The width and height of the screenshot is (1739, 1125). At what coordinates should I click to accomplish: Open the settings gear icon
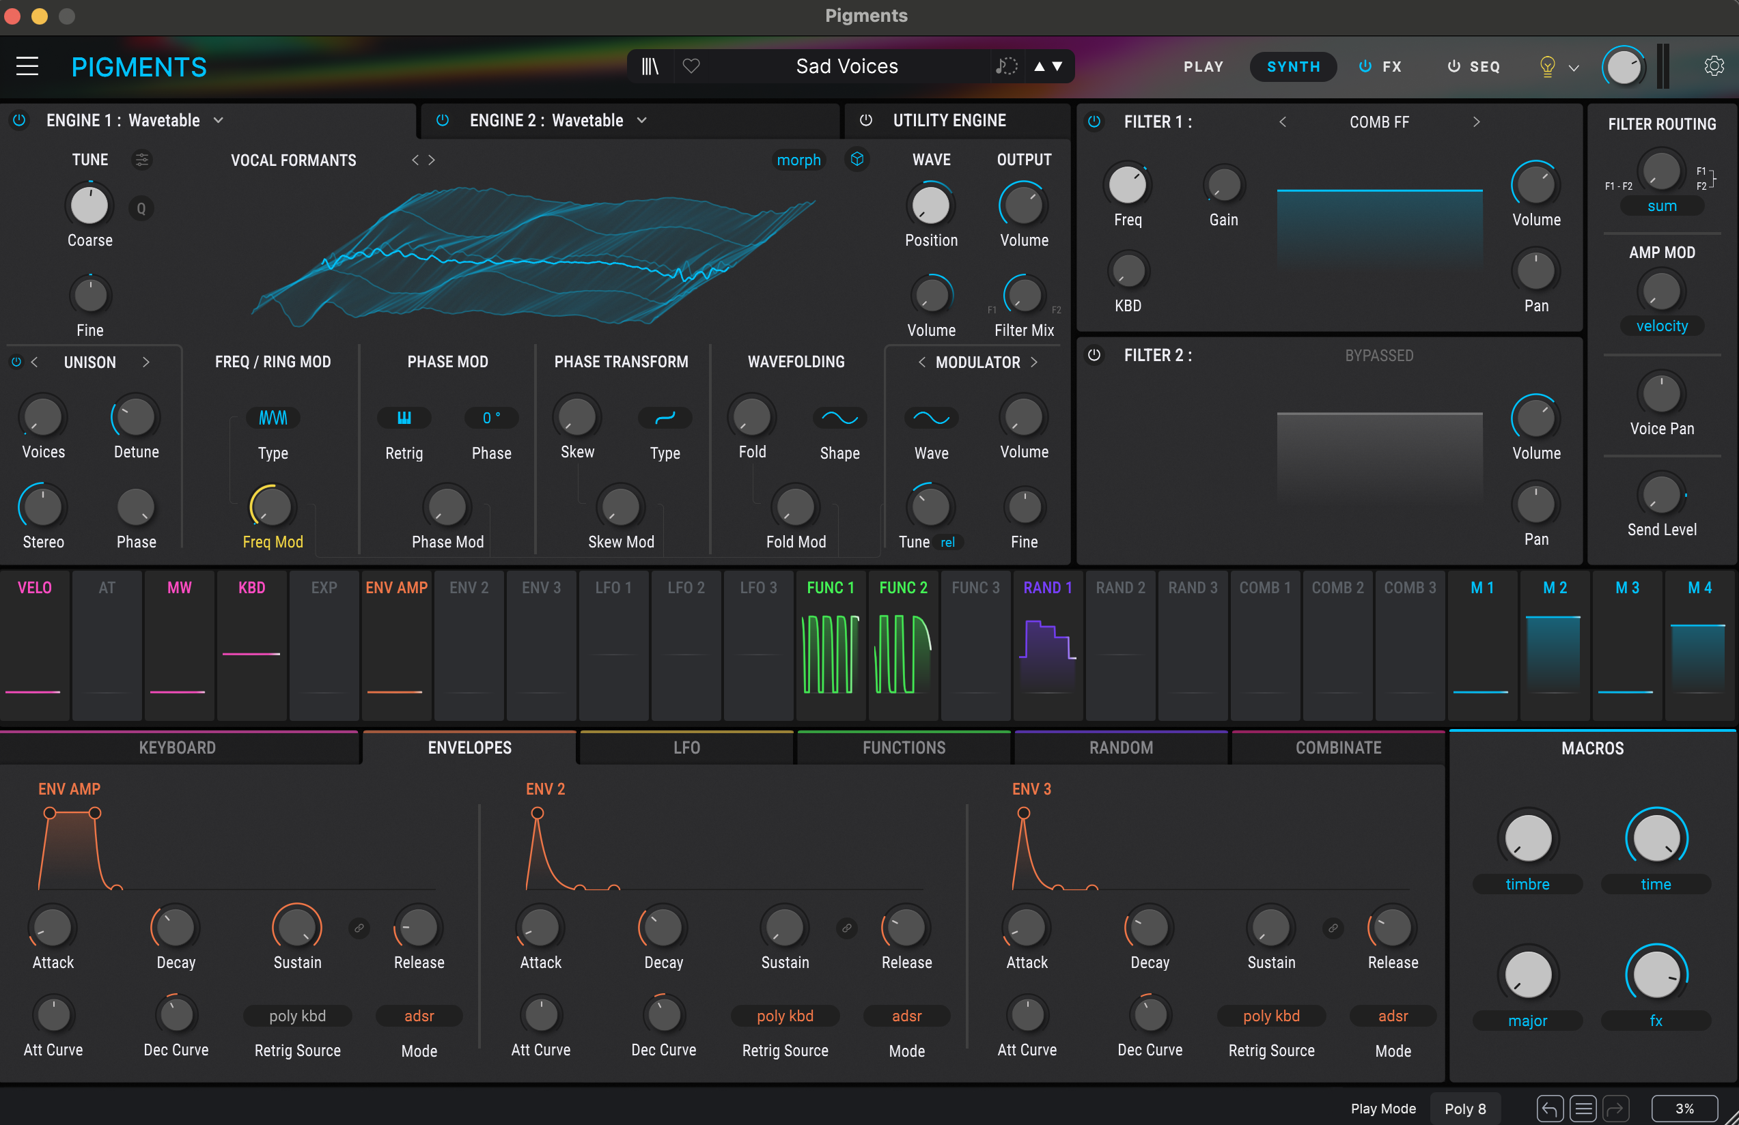click(1714, 66)
